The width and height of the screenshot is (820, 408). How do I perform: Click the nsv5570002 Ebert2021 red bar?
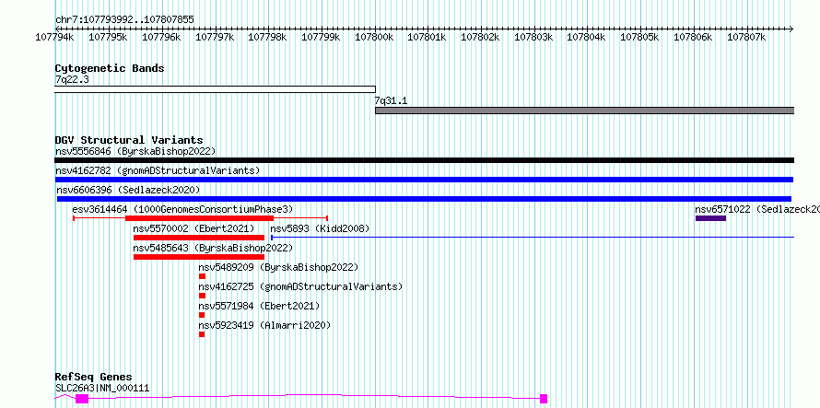[199, 238]
